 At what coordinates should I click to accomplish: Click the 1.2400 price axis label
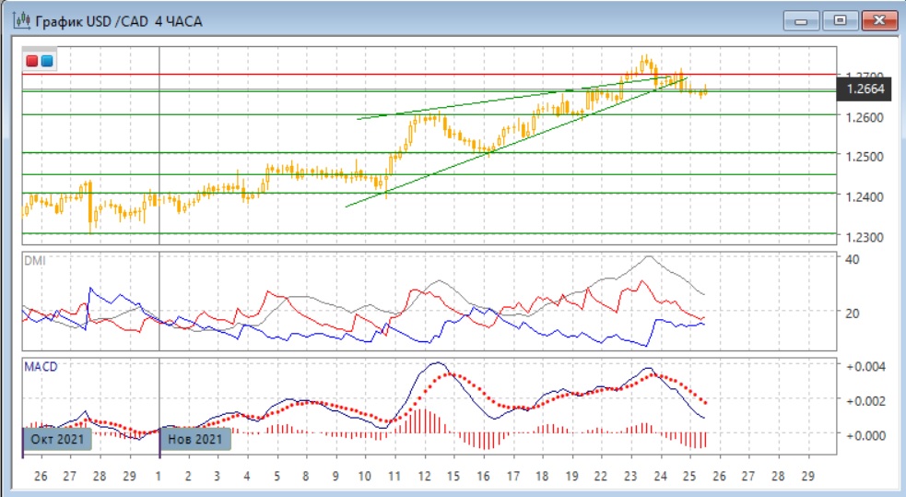pos(864,196)
